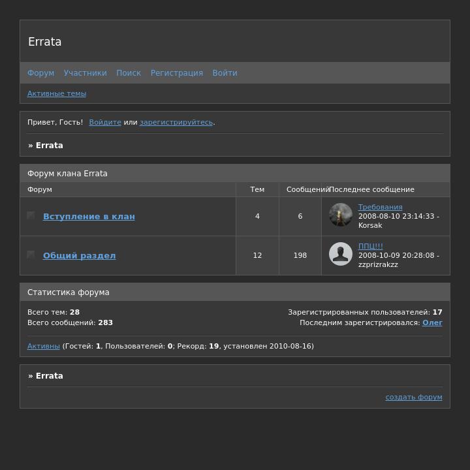Open the Участники menu item
This screenshot has height=470, width=470.
coord(85,73)
